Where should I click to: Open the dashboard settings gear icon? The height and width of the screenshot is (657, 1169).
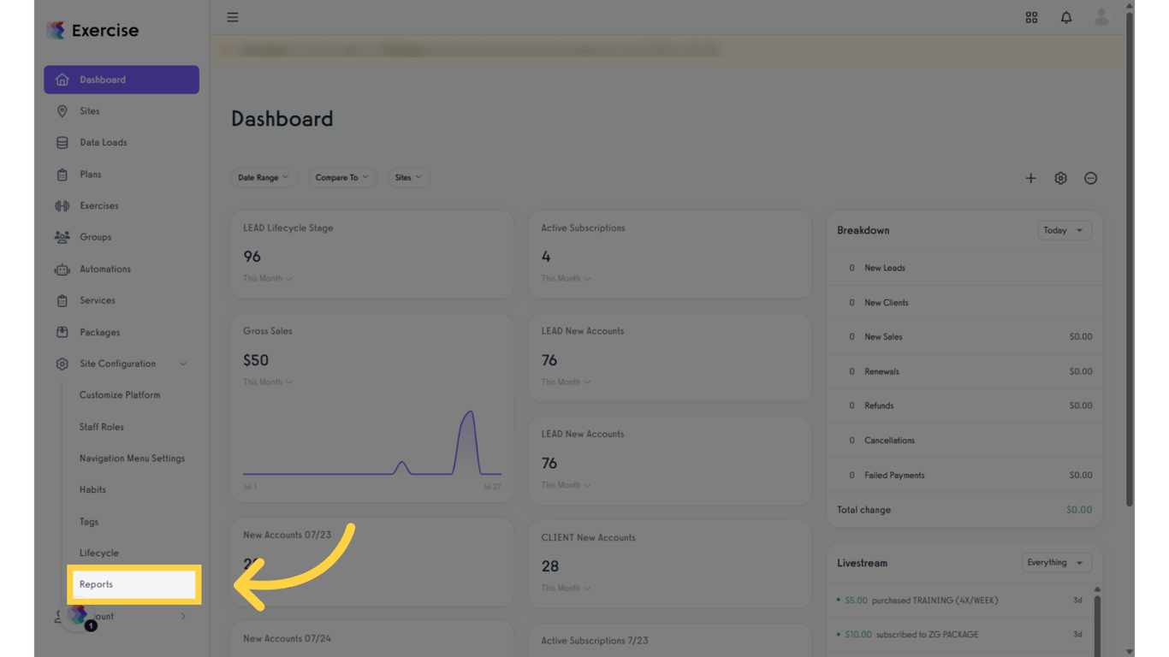(1060, 178)
